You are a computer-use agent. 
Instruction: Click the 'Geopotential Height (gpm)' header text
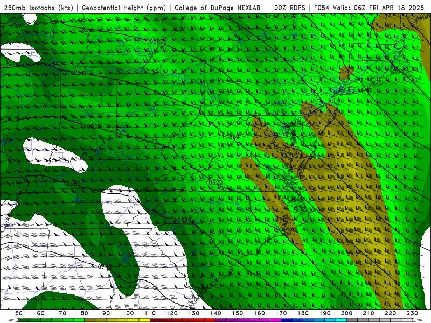(x=124, y=8)
